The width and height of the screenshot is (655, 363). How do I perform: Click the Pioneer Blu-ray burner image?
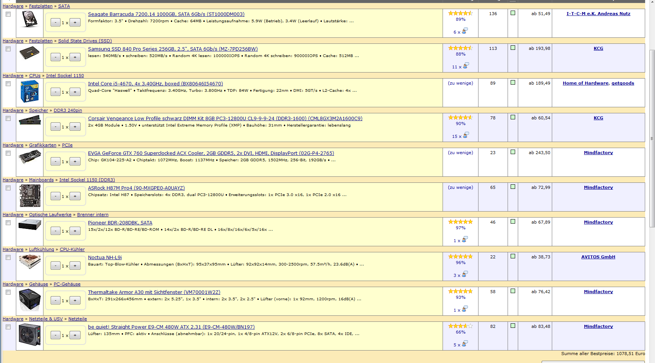(x=30, y=225)
